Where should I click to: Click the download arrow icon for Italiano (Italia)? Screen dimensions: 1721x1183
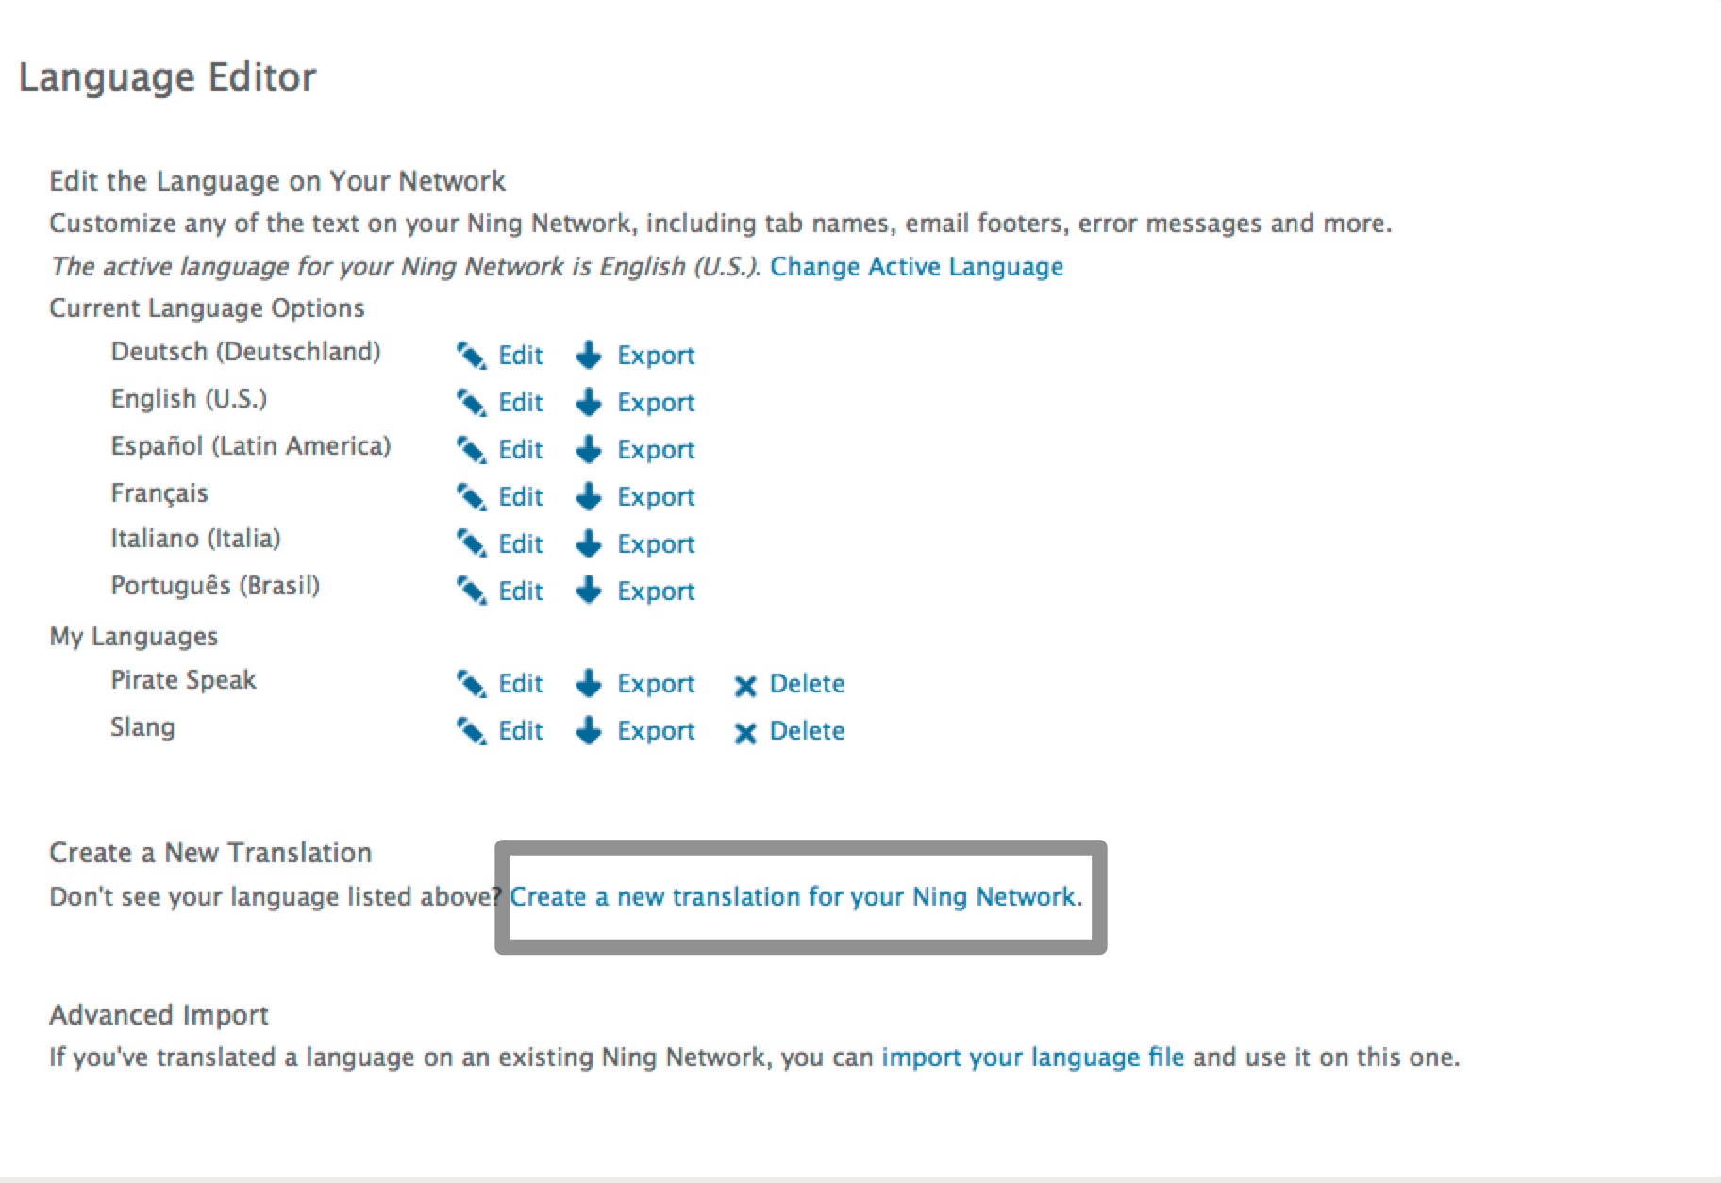tap(589, 543)
